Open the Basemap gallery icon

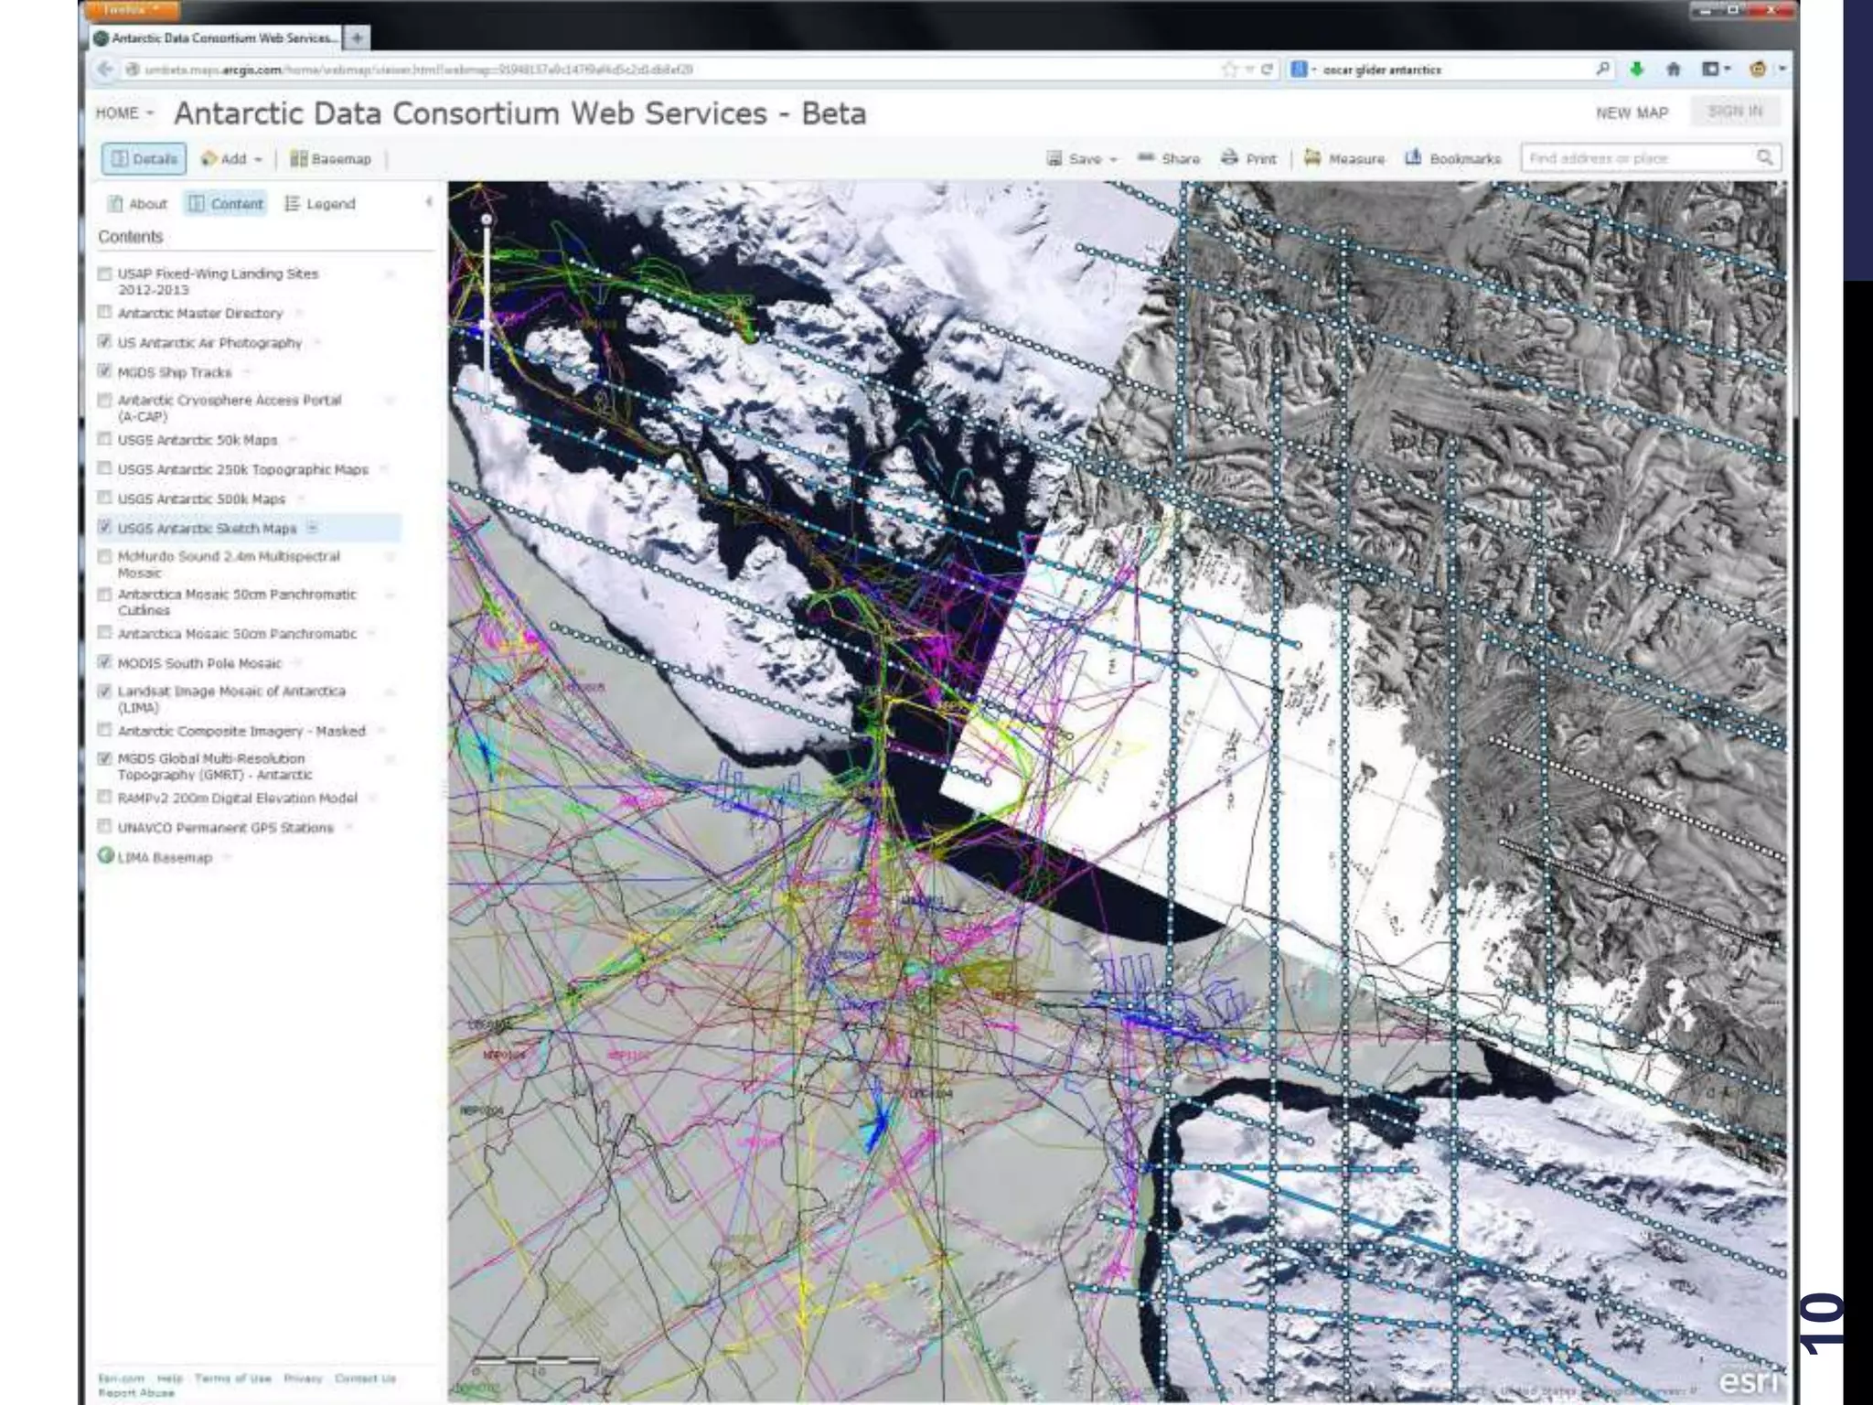[x=298, y=158]
